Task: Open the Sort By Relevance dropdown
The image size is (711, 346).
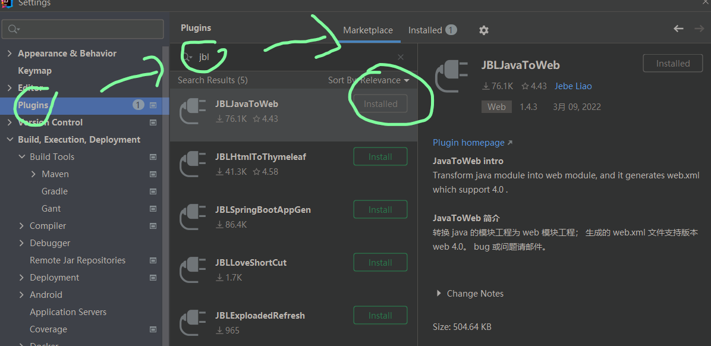Action: 369,80
